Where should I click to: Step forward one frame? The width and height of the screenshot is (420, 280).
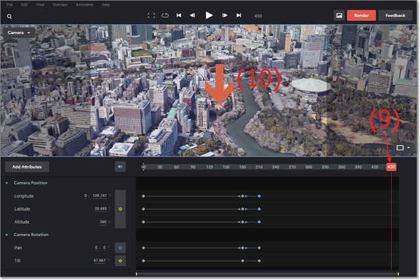[224, 15]
